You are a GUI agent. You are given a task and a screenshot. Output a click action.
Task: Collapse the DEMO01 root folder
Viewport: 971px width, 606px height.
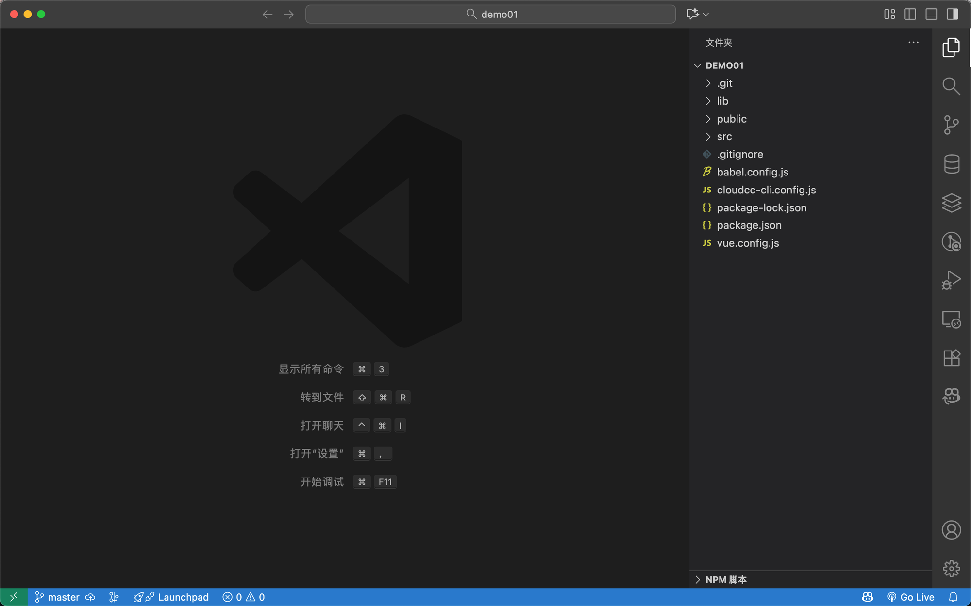(x=724, y=65)
